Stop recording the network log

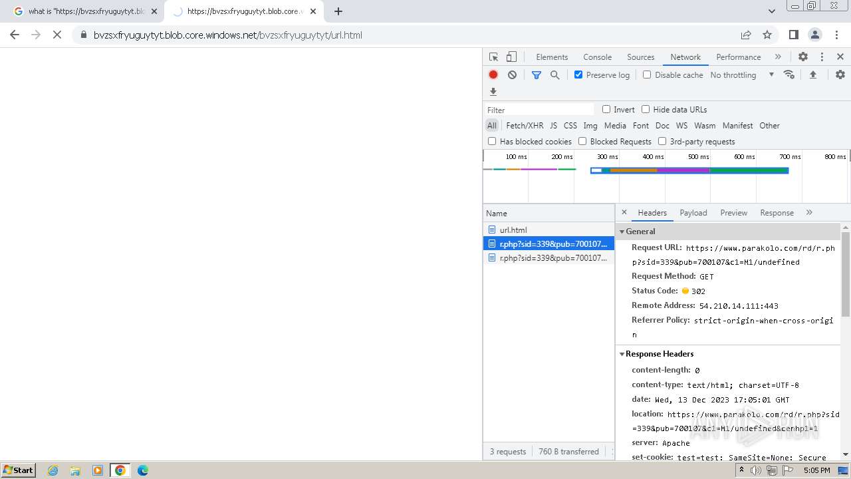pos(493,75)
